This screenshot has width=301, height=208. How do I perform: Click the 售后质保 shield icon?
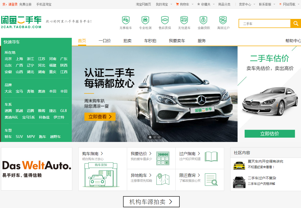point(165,20)
